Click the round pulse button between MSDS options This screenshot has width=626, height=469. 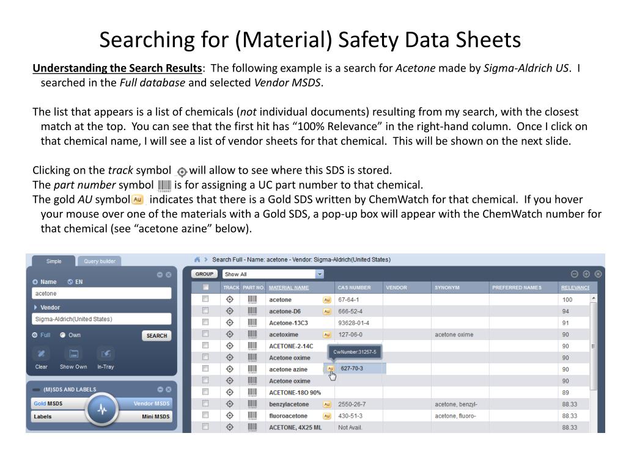tap(102, 409)
